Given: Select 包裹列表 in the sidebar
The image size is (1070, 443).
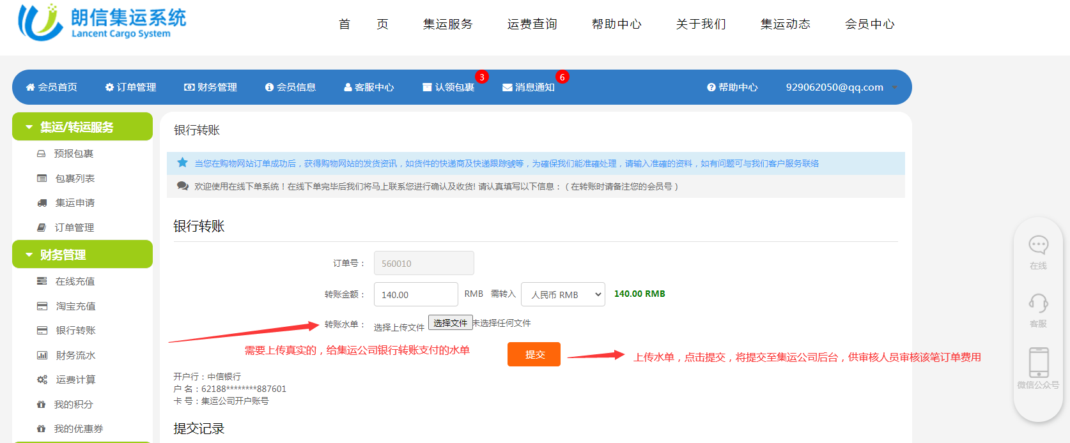Looking at the screenshot, I should 75,179.
